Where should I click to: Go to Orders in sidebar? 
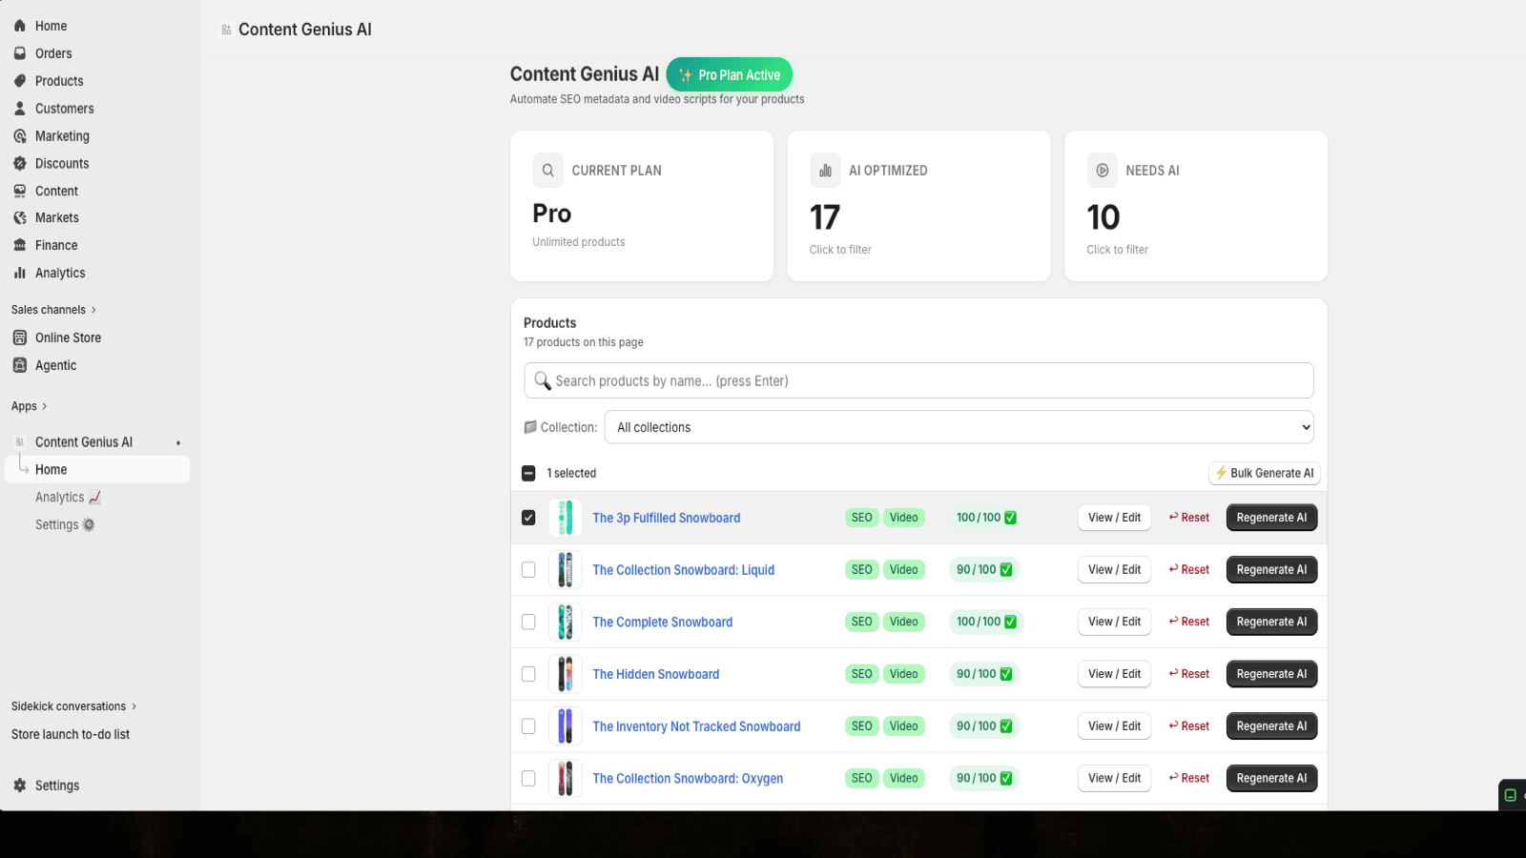point(53,53)
